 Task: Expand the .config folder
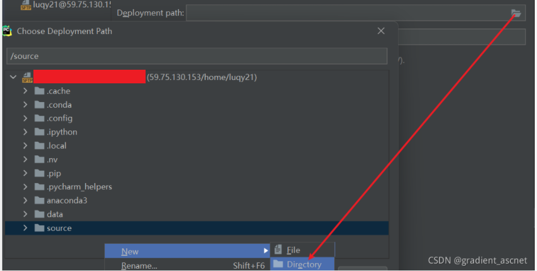click(25, 118)
